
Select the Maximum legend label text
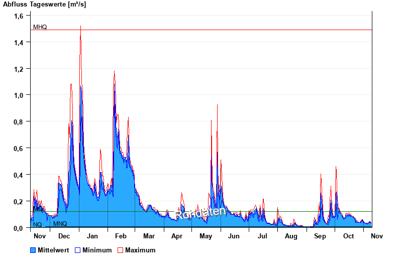point(140,250)
